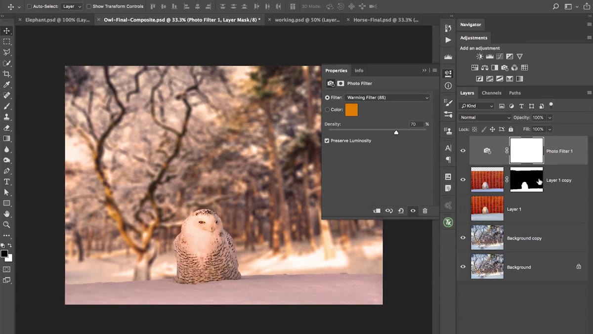Open the Navigator panel tab
593x334 pixels.
[470, 24]
